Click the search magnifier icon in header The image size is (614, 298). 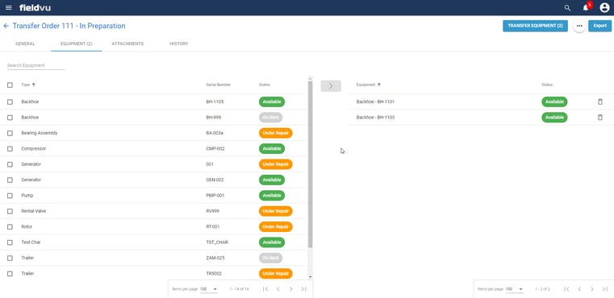coord(567,8)
